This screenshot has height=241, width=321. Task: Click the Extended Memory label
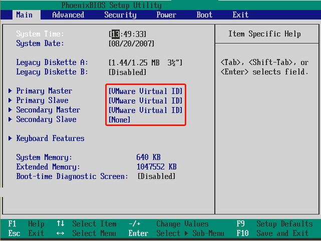(x=48, y=167)
